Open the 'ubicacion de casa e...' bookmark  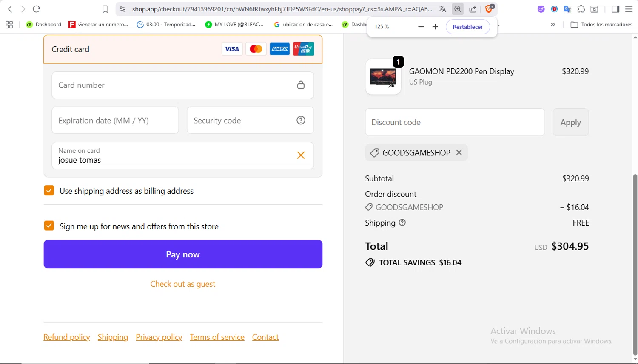point(303,25)
